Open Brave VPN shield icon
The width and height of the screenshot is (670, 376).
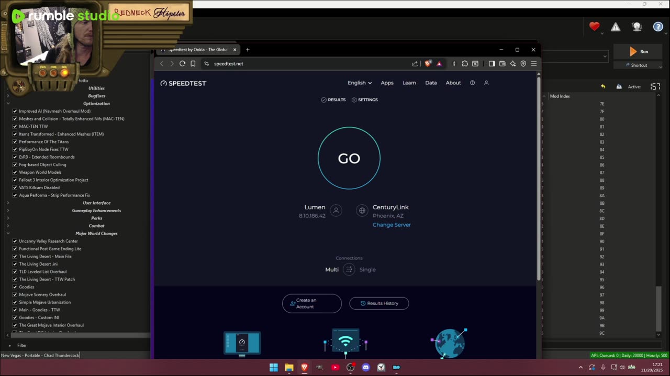[x=523, y=64]
